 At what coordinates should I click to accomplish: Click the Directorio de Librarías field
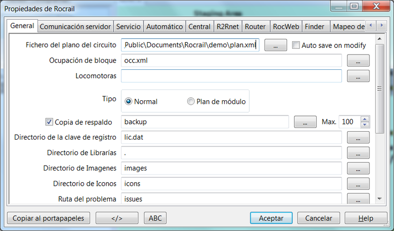231,153
